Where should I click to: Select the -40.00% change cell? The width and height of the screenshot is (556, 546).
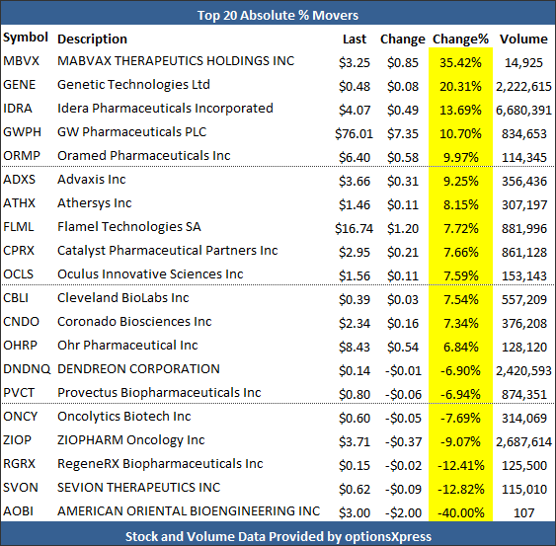(x=460, y=513)
